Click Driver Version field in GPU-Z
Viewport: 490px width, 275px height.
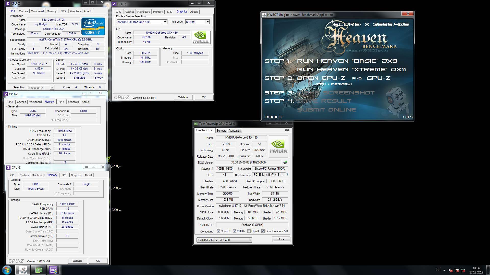(252, 206)
